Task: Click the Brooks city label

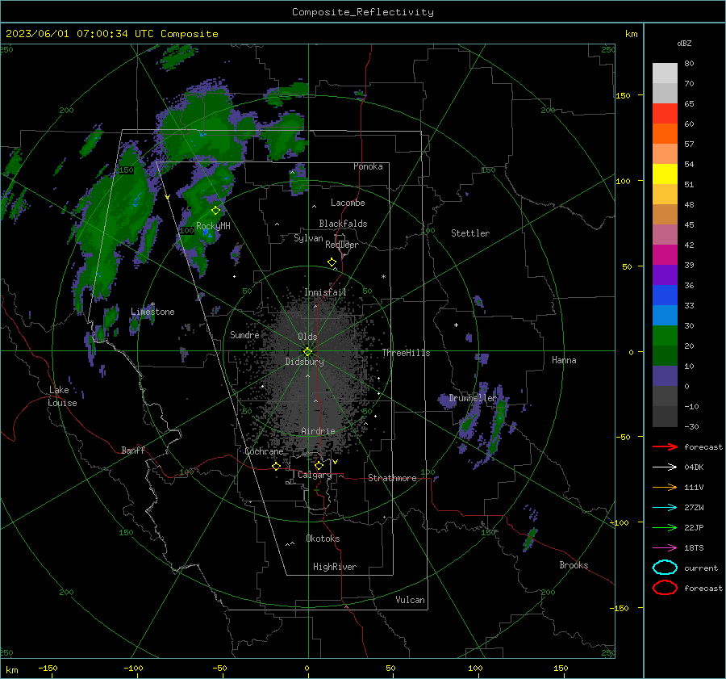Action: pyautogui.click(x=574, y=565)
